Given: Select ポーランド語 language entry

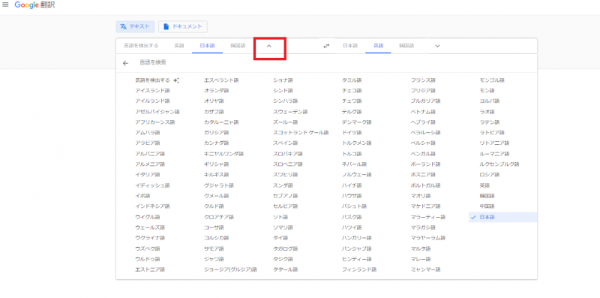Looking at the screenshot, I should coord(425,164).
